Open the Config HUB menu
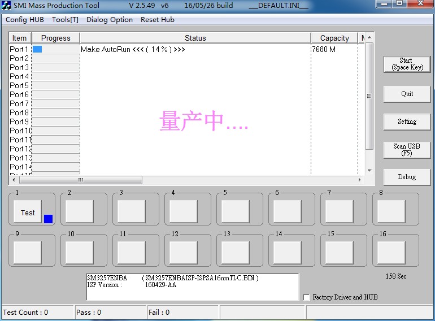The width and height of the screenshot is (435, 321). click(x=24, y=20)
